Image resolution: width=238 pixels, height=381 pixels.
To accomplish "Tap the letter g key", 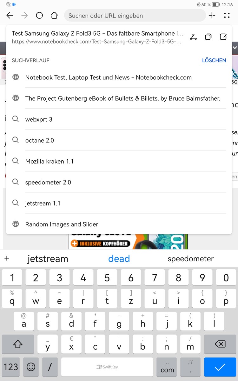I will (x=119, y=321).
